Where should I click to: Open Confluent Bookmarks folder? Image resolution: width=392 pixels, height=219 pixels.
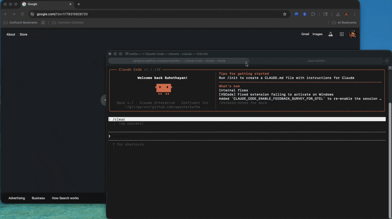tap(20, 22)
